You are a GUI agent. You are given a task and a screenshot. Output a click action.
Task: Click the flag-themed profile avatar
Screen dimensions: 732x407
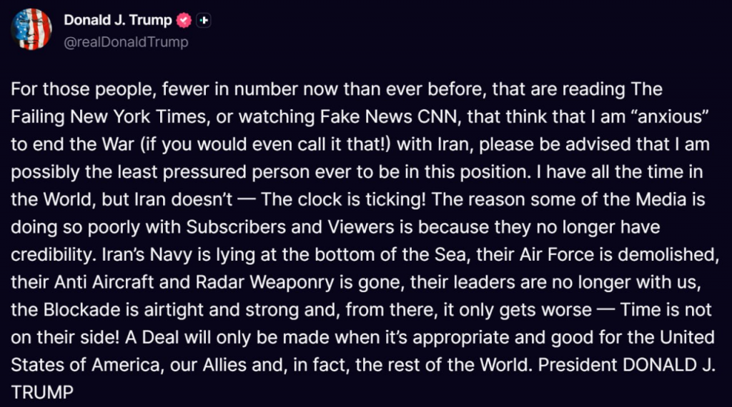coord(31,29)
